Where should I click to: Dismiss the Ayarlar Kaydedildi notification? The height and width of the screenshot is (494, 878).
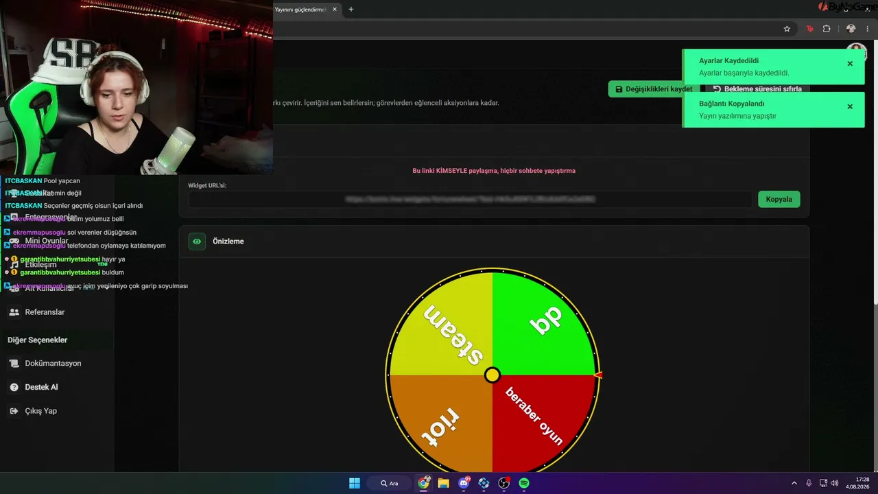point(850,64)
